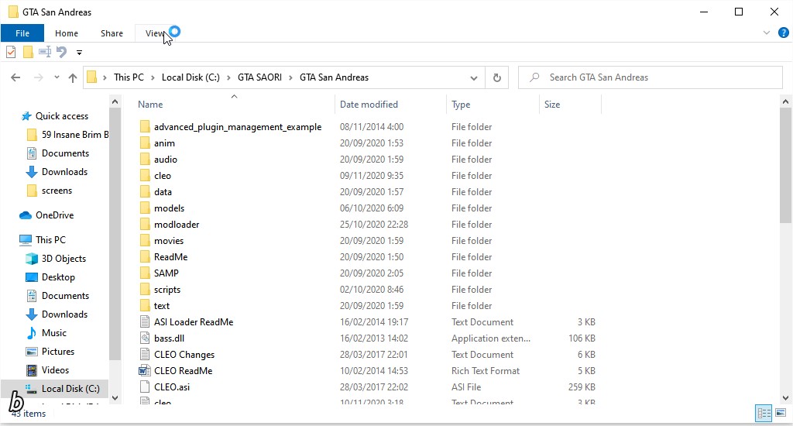Select the audio folder icon
The height and width of the screenshot is (426, 793).
click(145, 160)
